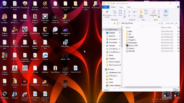184x103 pixels.
Task: Open Reason Projects in navigation pane
Action: [114, 62]
